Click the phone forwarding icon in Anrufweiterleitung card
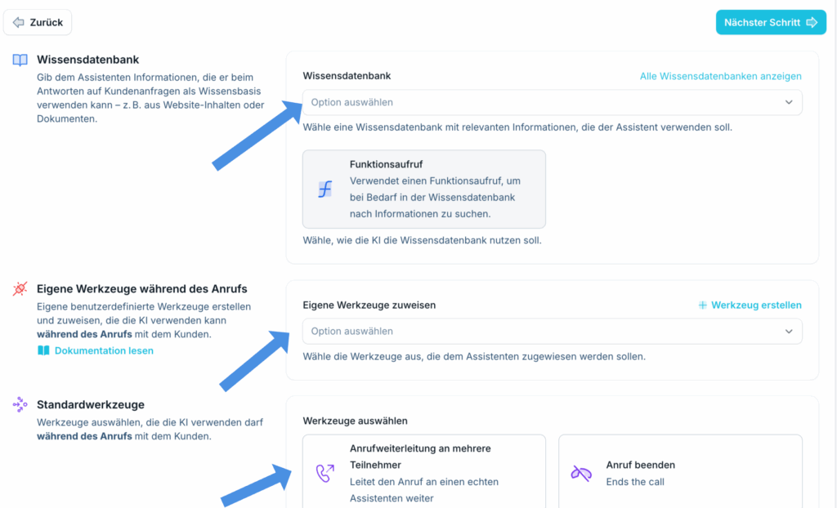Viewport: 837px width, 508px height. click(x=325, y=473)
